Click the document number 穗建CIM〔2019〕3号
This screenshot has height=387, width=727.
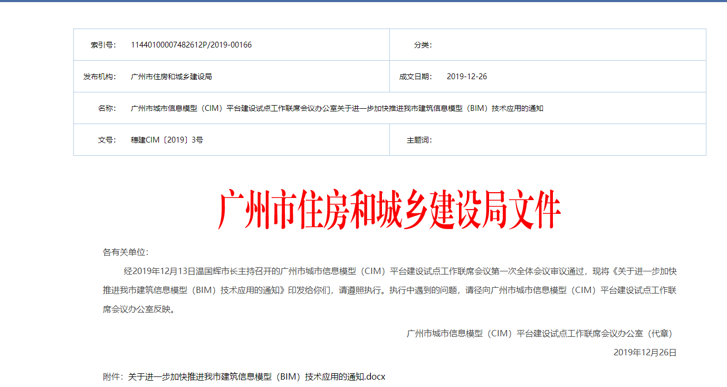(167, 140)
